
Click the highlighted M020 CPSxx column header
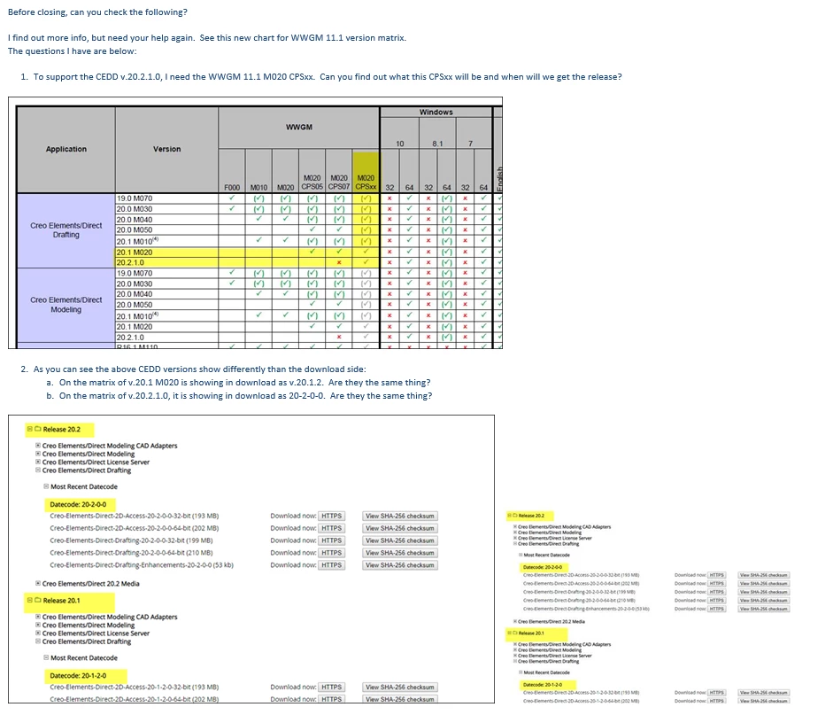[366, 173]
